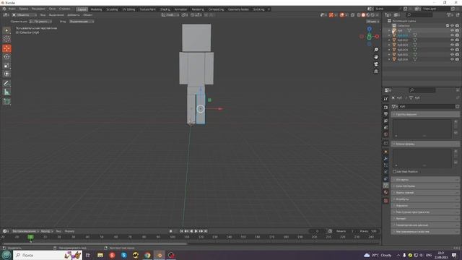This screenshot has width=462, height=260.
Task: Click the red X axis gizmo circle
Action: click(x=377, y=36)
